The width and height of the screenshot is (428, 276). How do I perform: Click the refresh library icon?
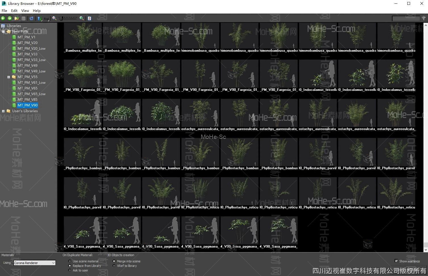[31, 18]
